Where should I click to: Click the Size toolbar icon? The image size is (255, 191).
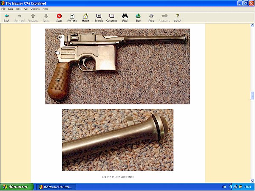tap(138, 18)
